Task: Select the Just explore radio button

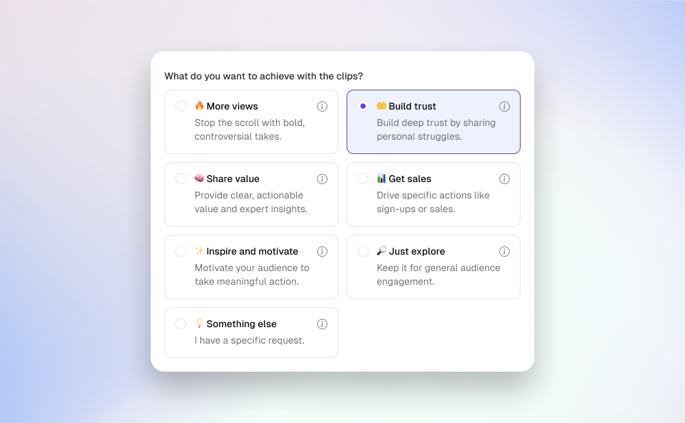Action: [x=363, y=251]
